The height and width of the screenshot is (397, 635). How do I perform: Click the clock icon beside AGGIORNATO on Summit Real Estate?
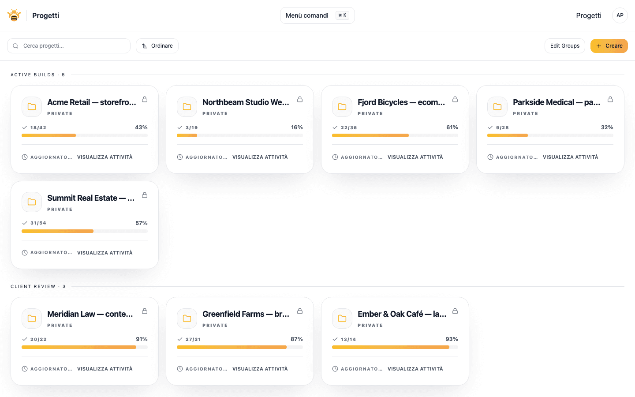point(24,252)
